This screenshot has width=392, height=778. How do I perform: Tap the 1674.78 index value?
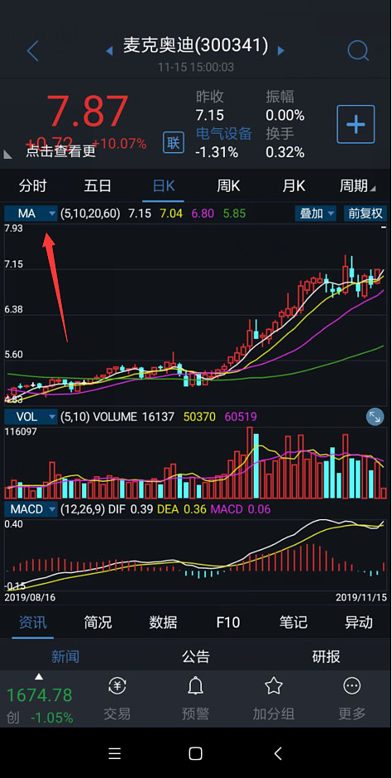point(39,695)
